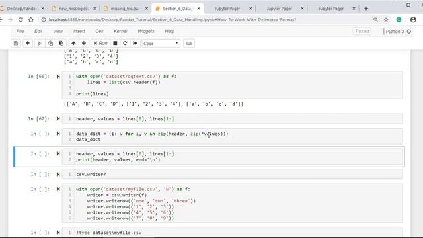
Task: Run the !type dataset\myfile.csv cell icon
Action: click(58, 232)
